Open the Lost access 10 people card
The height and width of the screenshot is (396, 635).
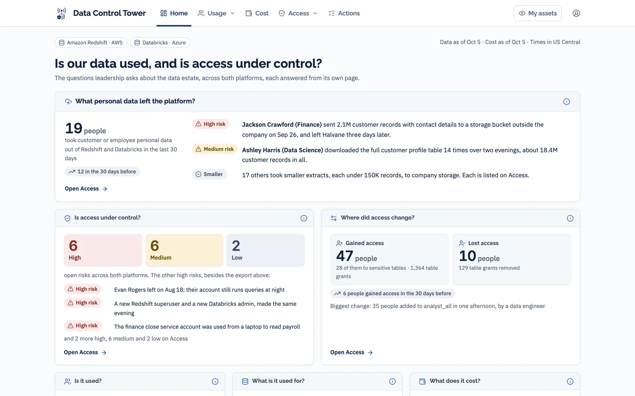click(512, 259)
